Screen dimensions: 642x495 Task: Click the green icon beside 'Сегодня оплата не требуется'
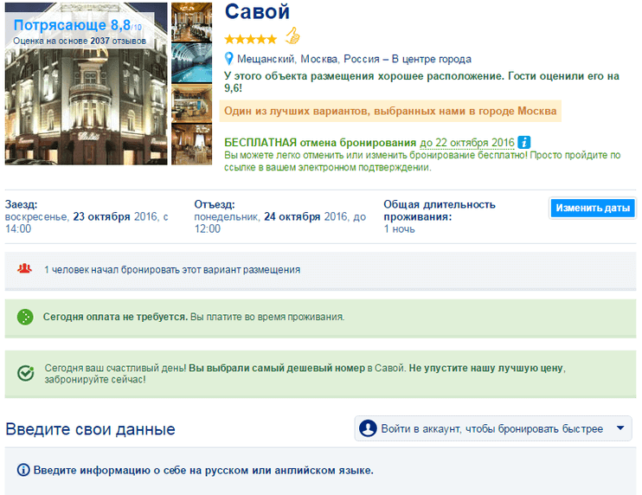tap(26, 317)
